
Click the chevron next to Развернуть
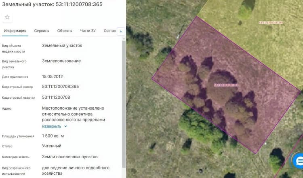[x=65, y=126]
